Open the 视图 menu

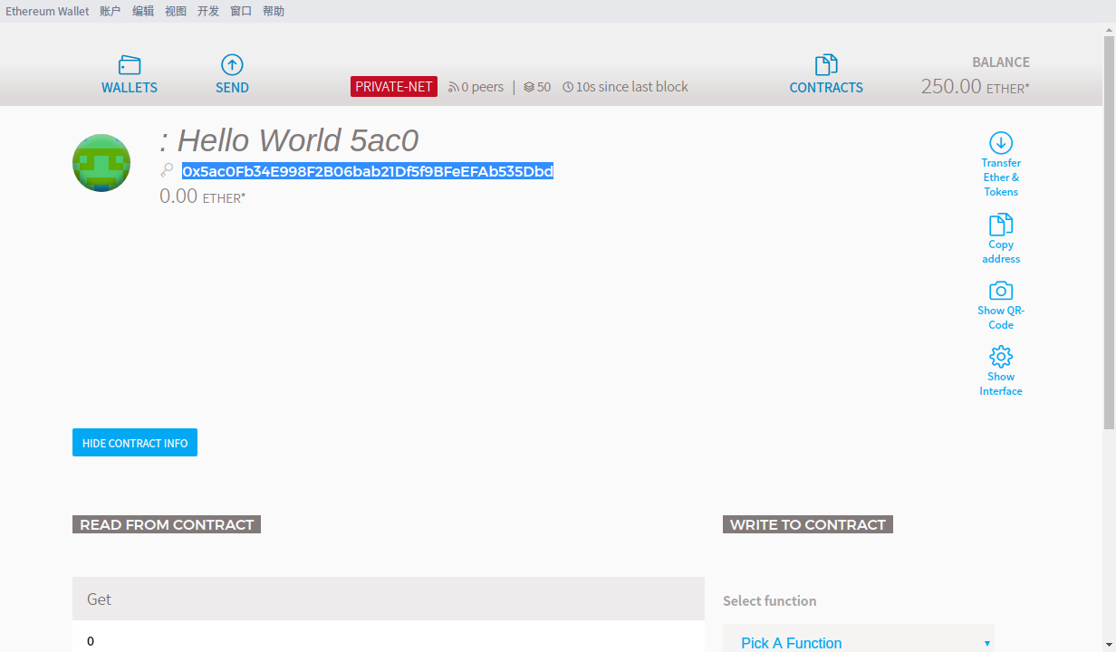point(175,11)
